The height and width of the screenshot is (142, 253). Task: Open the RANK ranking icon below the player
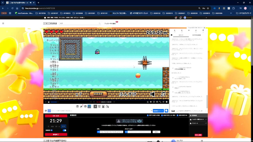coord(99,106)
